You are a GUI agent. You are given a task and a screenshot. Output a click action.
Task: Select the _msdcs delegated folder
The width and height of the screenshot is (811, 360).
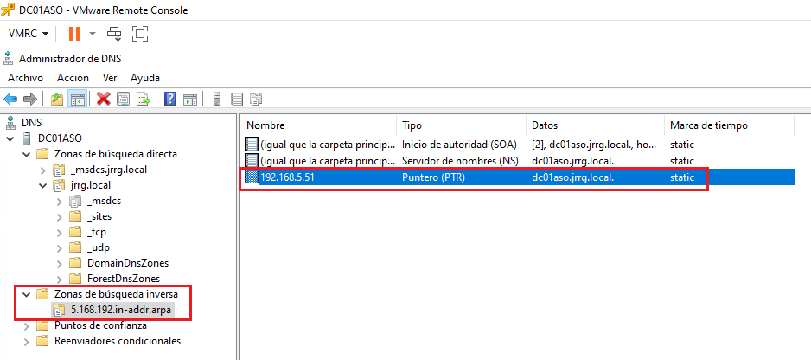click(104, 201)
